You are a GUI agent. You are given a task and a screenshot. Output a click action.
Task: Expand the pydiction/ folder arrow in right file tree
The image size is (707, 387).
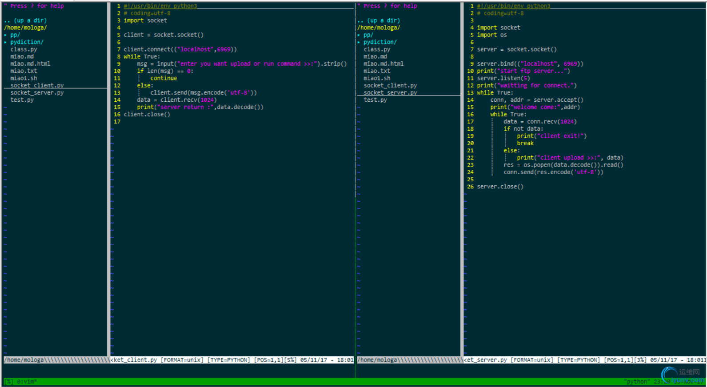359,42
